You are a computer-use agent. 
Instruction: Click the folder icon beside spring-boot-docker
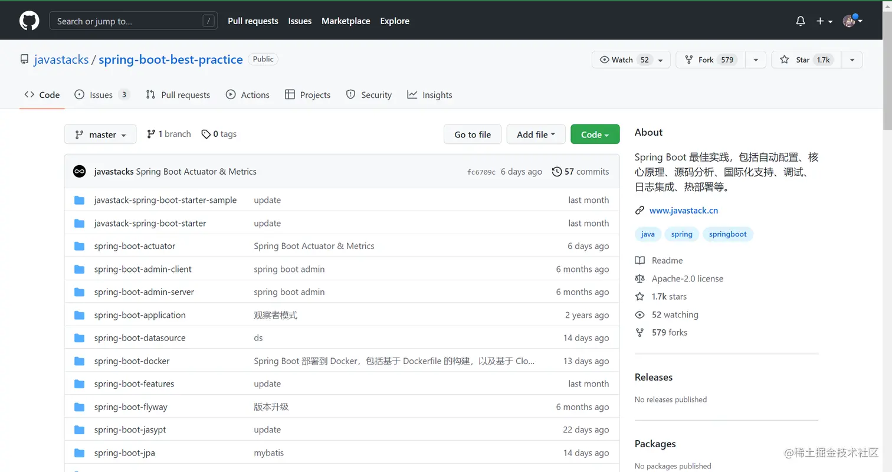[x=80, y=361]
